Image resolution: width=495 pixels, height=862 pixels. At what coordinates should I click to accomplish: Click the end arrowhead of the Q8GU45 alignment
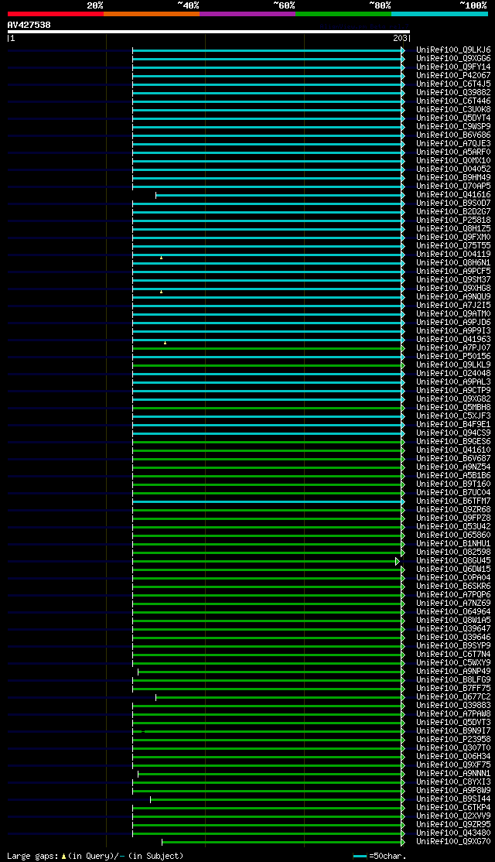click(x=398, y=561)
